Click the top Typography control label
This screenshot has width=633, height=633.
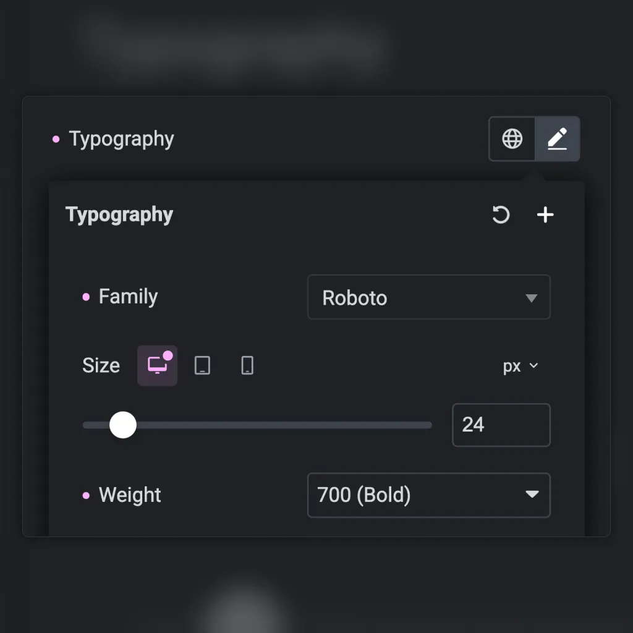[122, 139]
